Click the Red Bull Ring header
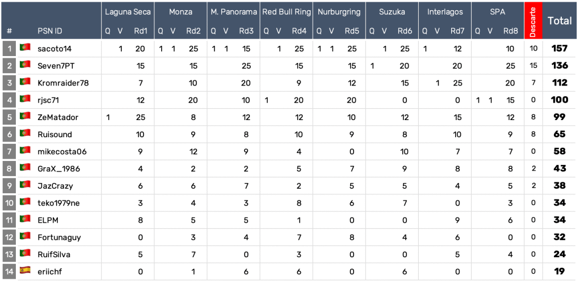Screen dimensions: 580x281 tap(286, 12)
